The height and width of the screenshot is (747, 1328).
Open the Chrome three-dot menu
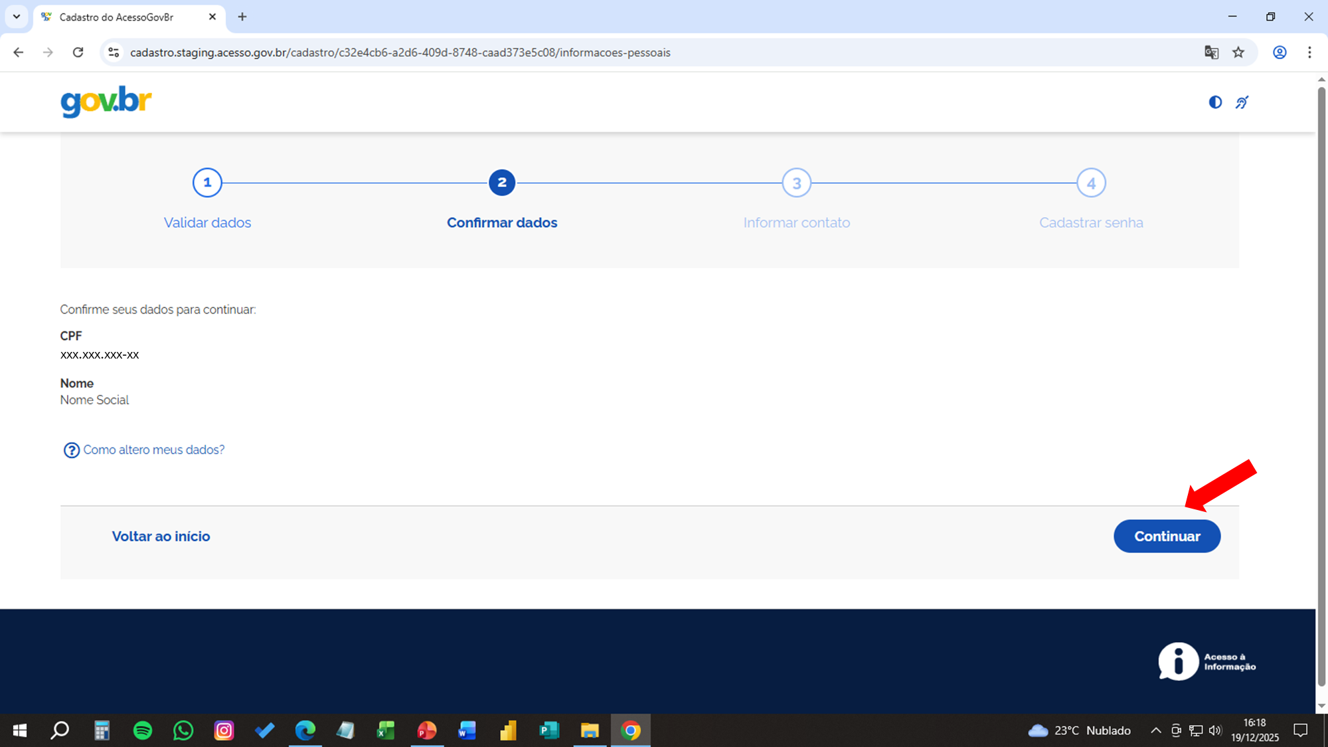coord(1309,52)
